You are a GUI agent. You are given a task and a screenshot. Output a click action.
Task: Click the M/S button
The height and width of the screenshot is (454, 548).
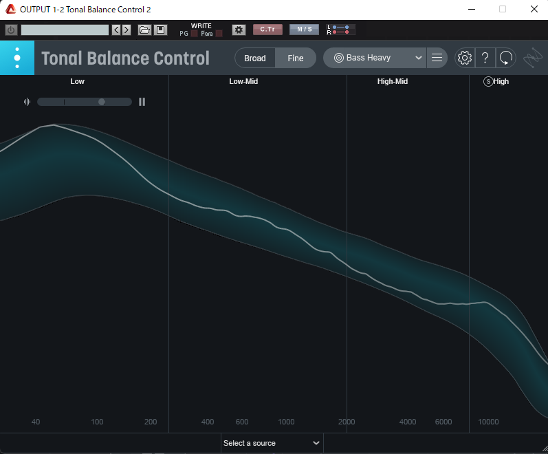click(305, 30)
